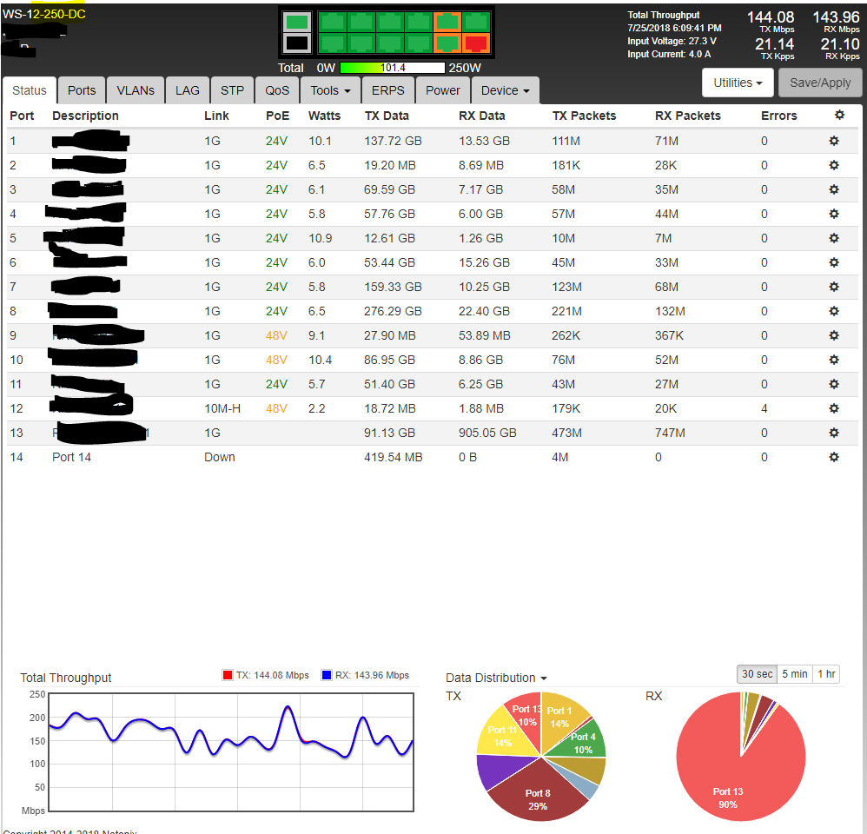The width and height of the screenshot is (867, 834).
Task: Click the black SFP port 14 icon
Action: pos(297,43)
